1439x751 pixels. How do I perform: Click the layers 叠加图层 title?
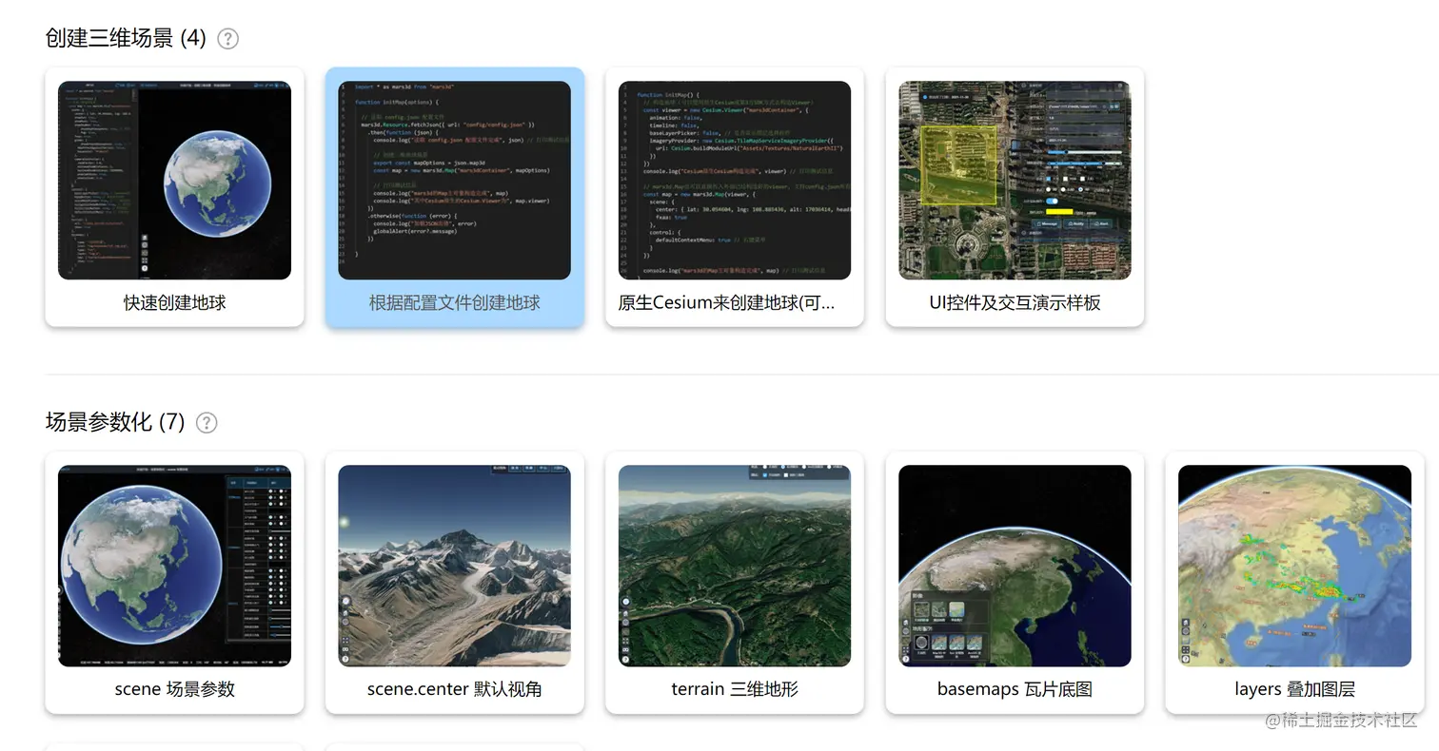pos(1294,689)
